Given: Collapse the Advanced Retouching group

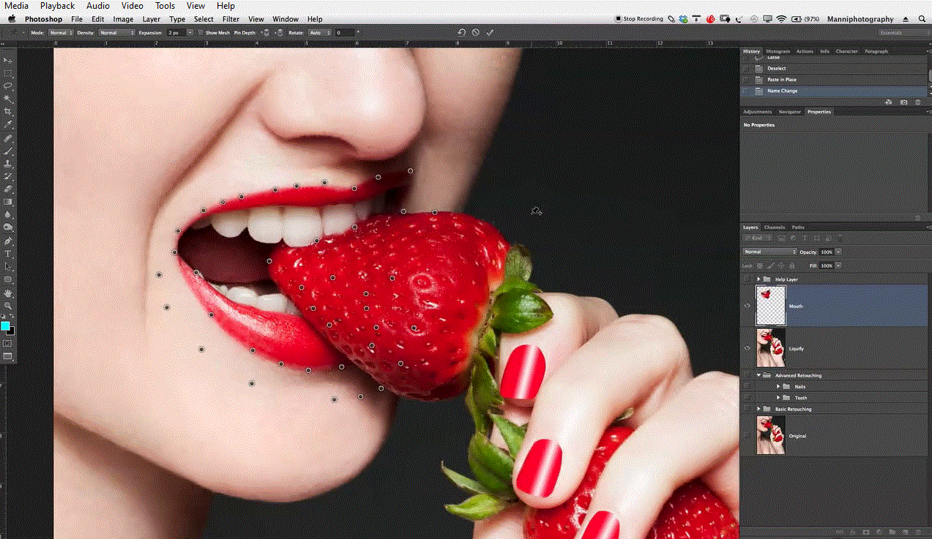Looking at the screenshot, I should coord(758,375).
